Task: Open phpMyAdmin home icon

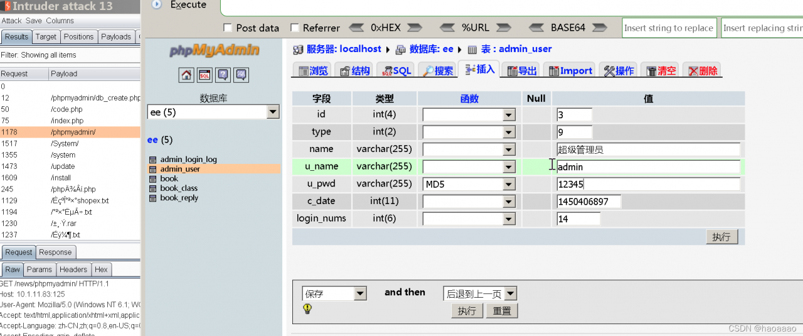Action: tap(186, 75)
